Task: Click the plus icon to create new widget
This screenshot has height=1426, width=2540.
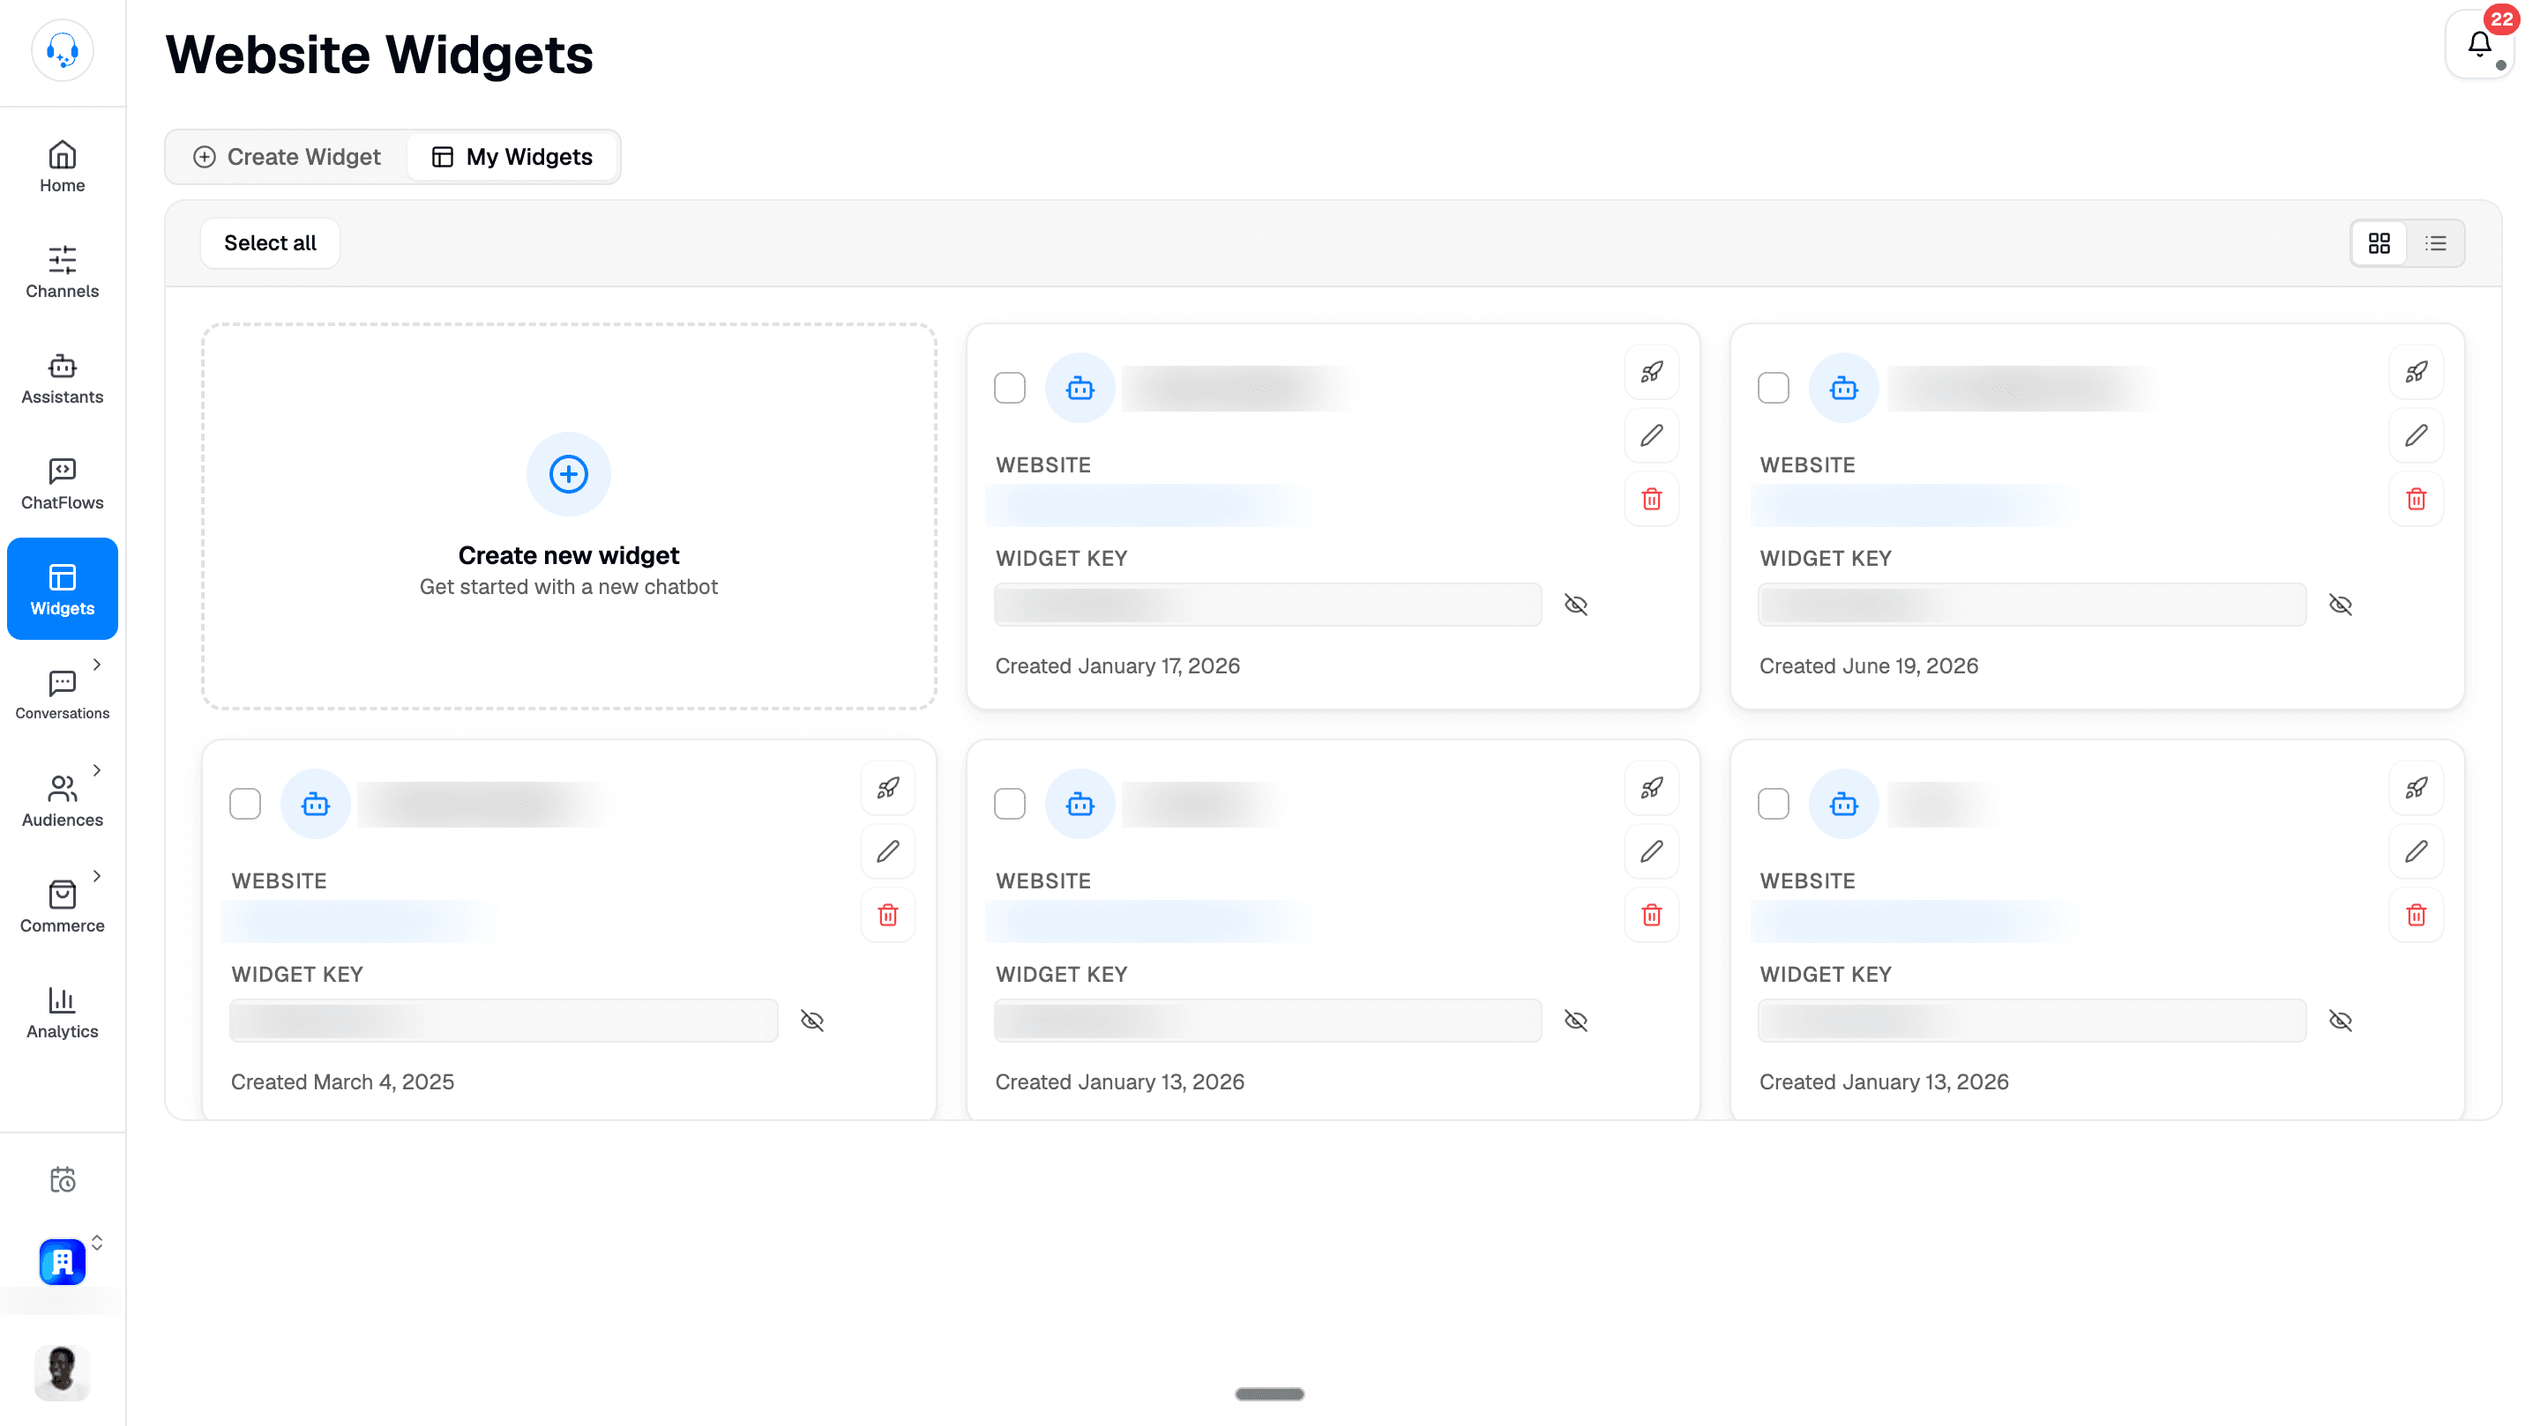Action: [x=568, y=474]
